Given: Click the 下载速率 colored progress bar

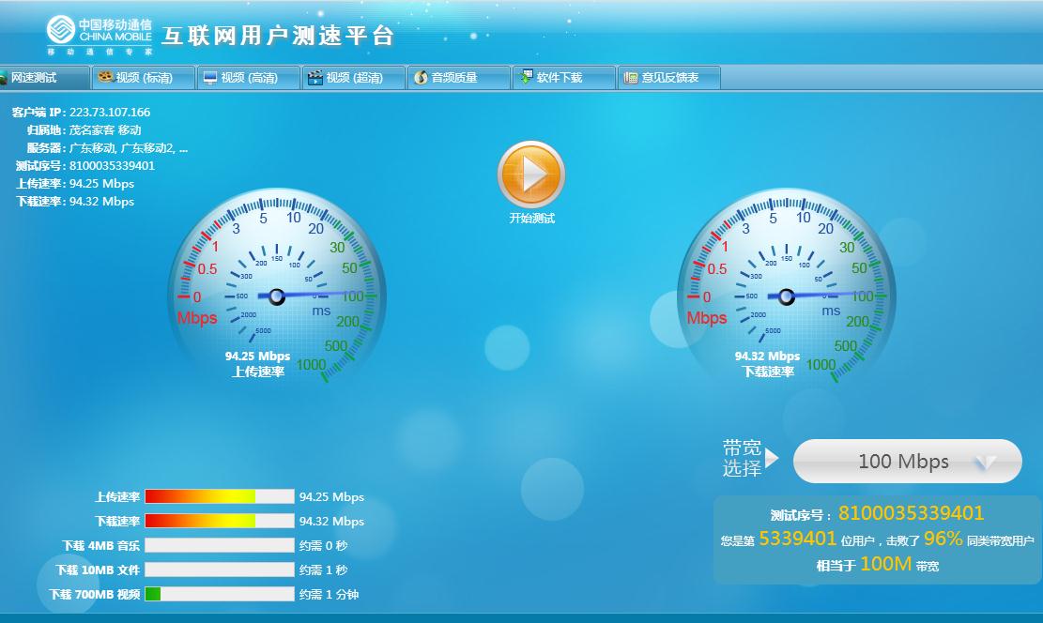Looking at the screenshot, I should click(219, 522).
